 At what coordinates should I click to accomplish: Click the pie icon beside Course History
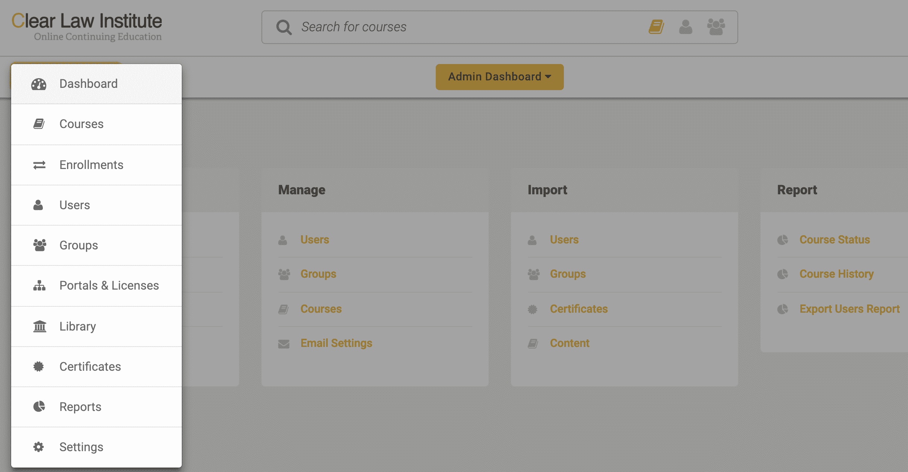[x=782, y=274]
